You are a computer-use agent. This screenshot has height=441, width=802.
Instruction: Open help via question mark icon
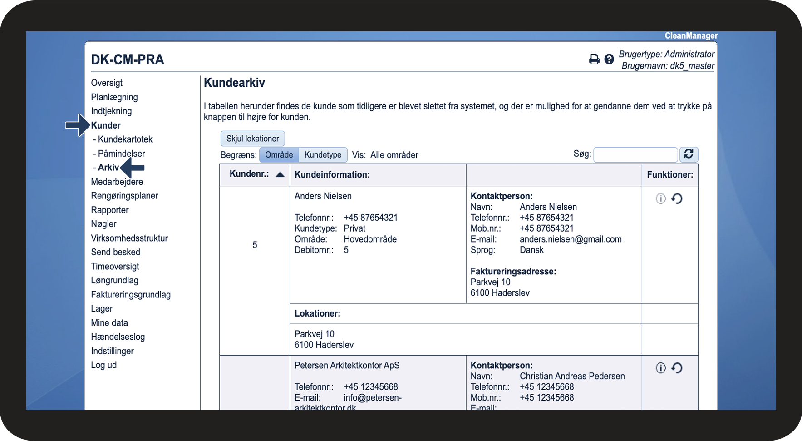[609, 59]
